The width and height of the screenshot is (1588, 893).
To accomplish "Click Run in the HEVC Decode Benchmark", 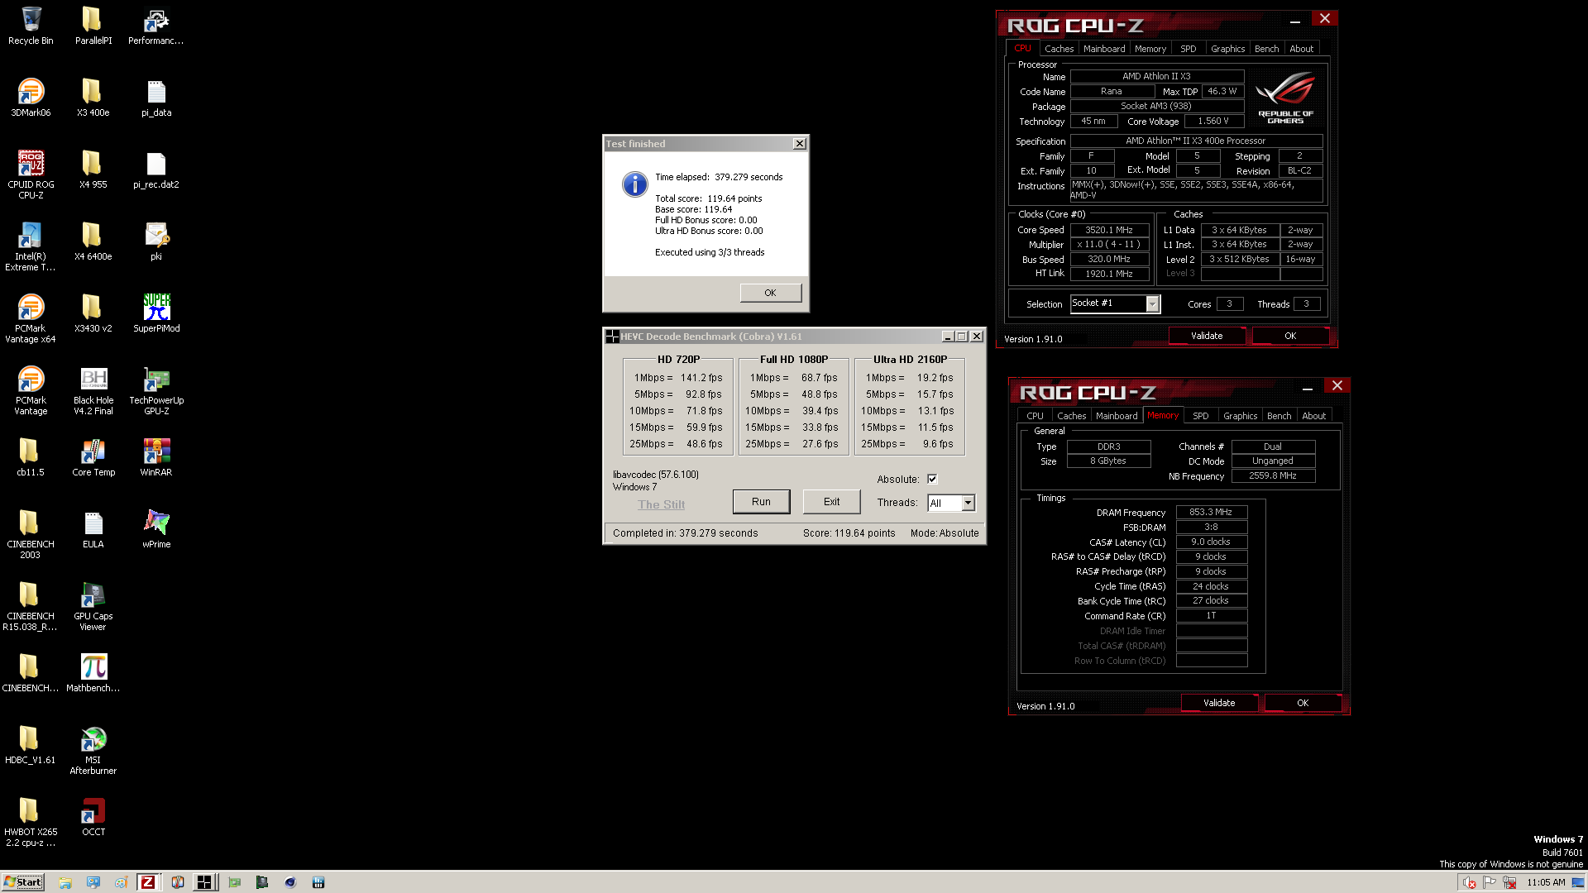I will click(761, 502).
